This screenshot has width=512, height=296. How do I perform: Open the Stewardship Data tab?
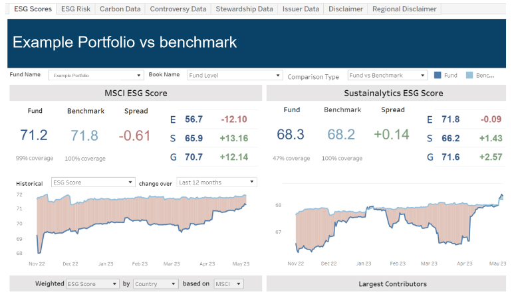pos(244,9)
